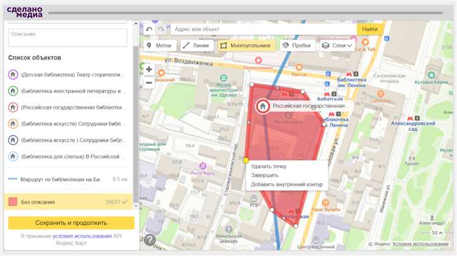This screenshot has height=256, width=457.
Task: Click the yellow selected polygon vertex
Action: pos(246,161)
